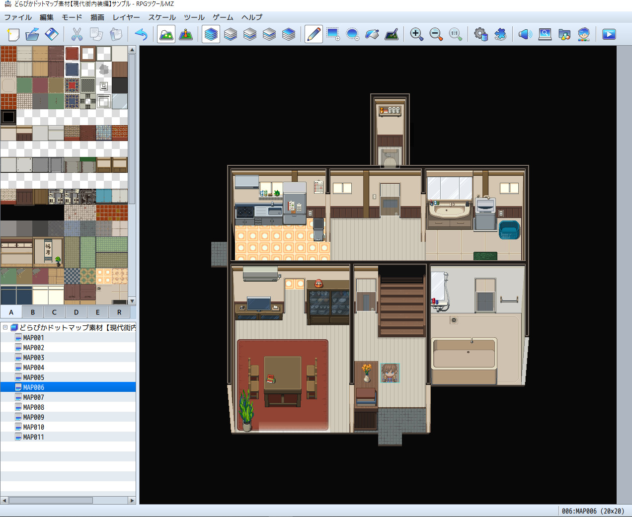Open the character generator
Screen dimensions: 632x517
pyautogui.click(x=584, y=34)
